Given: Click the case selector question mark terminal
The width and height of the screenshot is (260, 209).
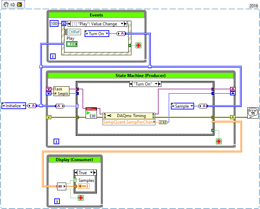Looking at the screenshot, I should tap(77, 106).
